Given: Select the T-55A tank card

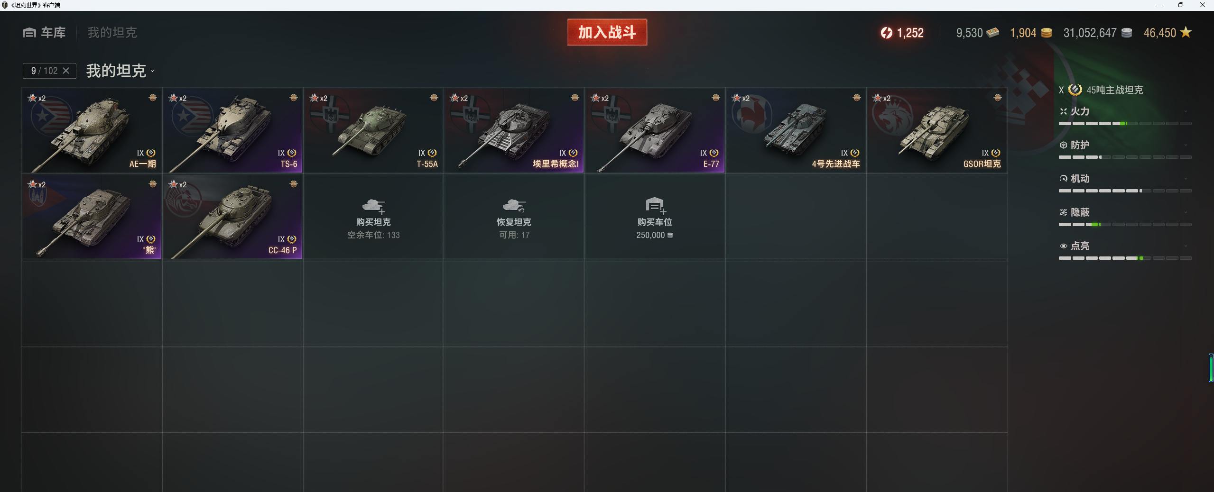Looking at the screenshot, I should click(373, 130).
